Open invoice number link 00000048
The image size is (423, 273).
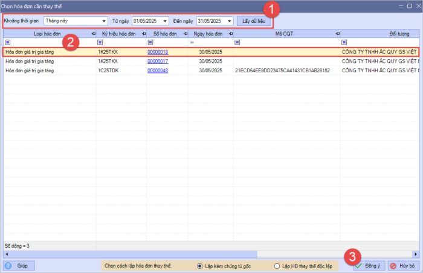pos(158,71)
